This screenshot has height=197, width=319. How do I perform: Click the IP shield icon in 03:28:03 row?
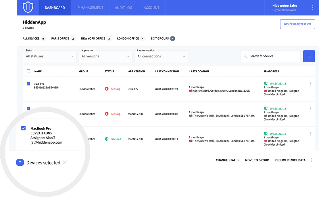pos(266,109)
